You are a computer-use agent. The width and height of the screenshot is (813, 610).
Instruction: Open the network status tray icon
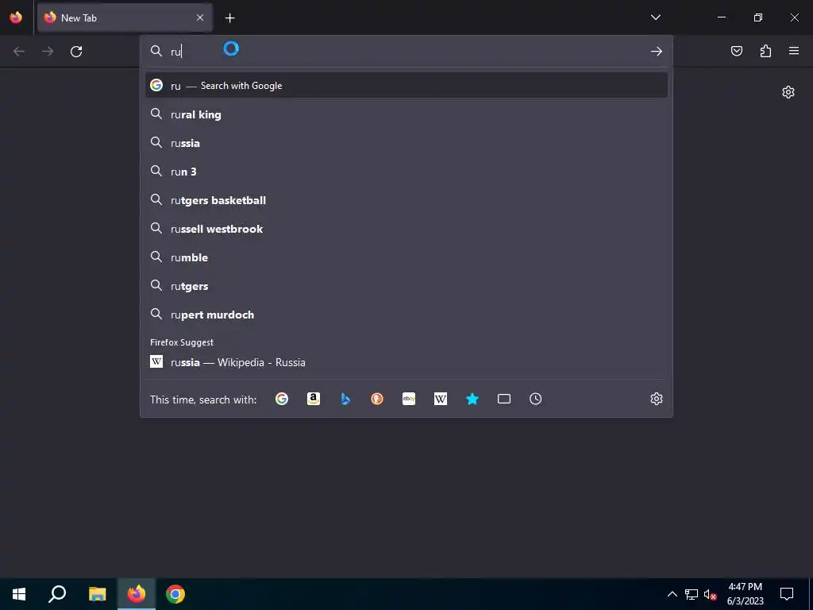coord(692,594)
